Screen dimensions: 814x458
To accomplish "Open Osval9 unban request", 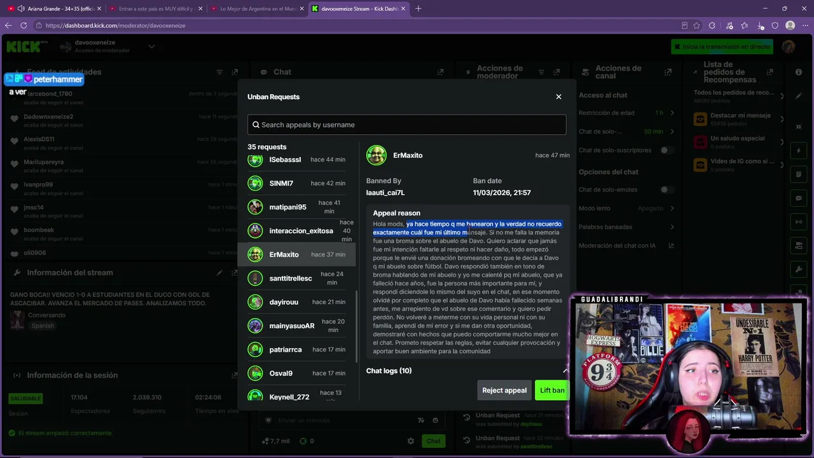I will [296, 373].
